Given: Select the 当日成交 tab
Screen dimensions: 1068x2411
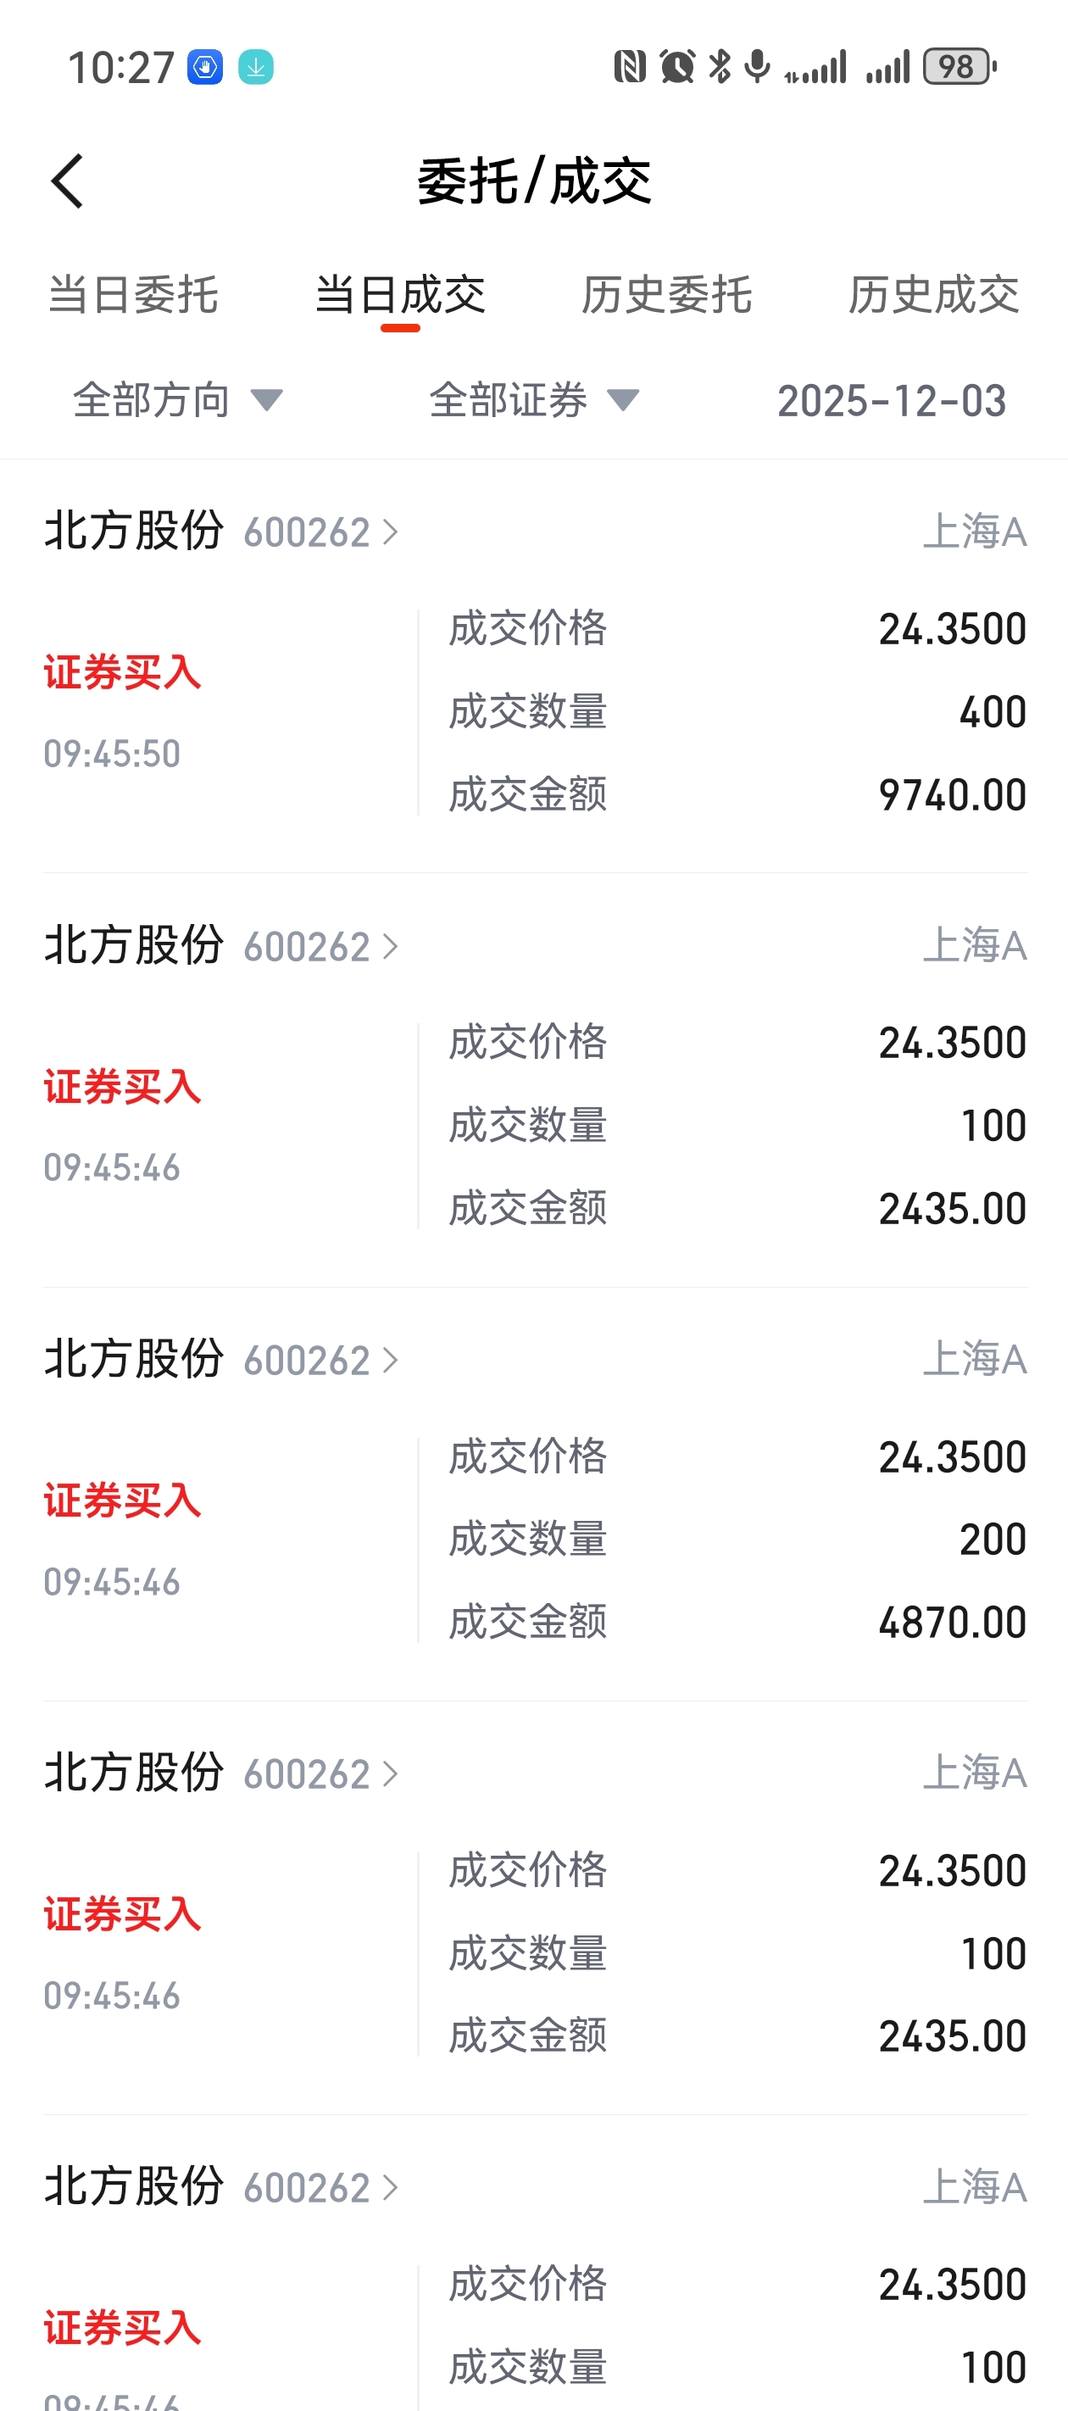Looking at the screenshot, I should click(400, 296).
